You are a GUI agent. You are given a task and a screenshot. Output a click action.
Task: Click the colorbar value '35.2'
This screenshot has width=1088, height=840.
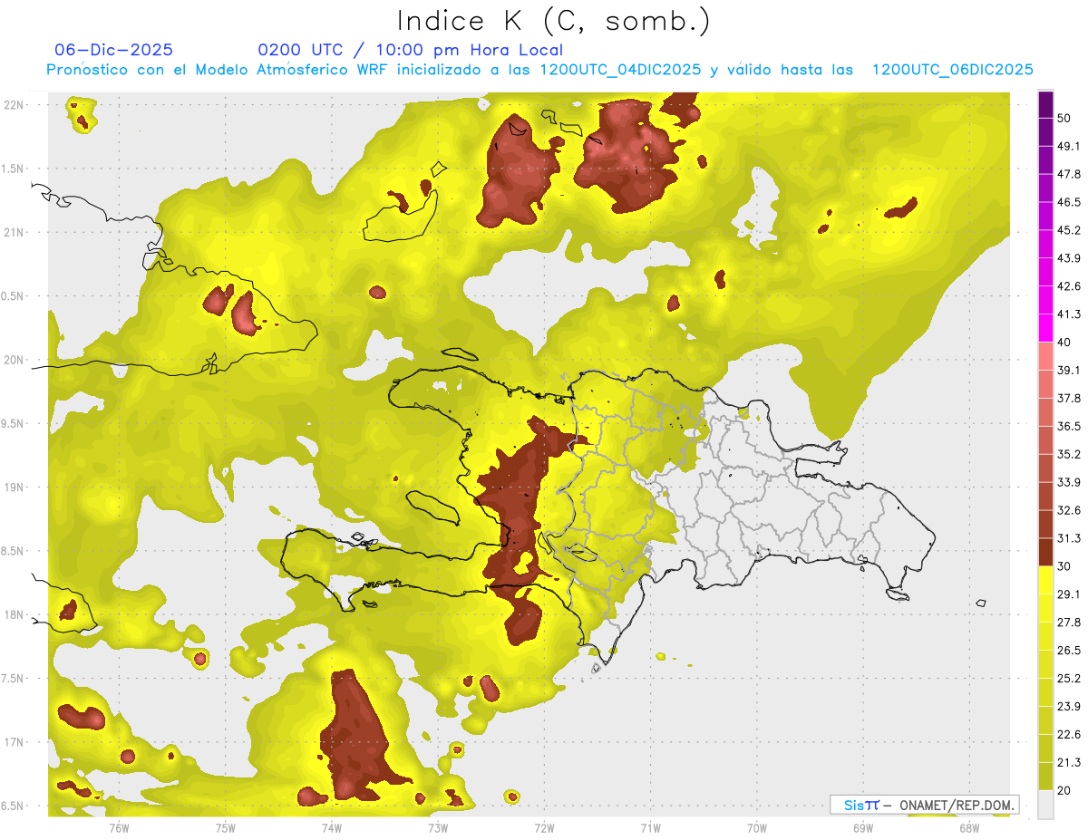1069,454
